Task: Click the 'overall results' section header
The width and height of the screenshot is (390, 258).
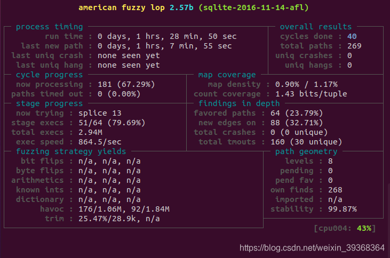Action: click(316, 27)
